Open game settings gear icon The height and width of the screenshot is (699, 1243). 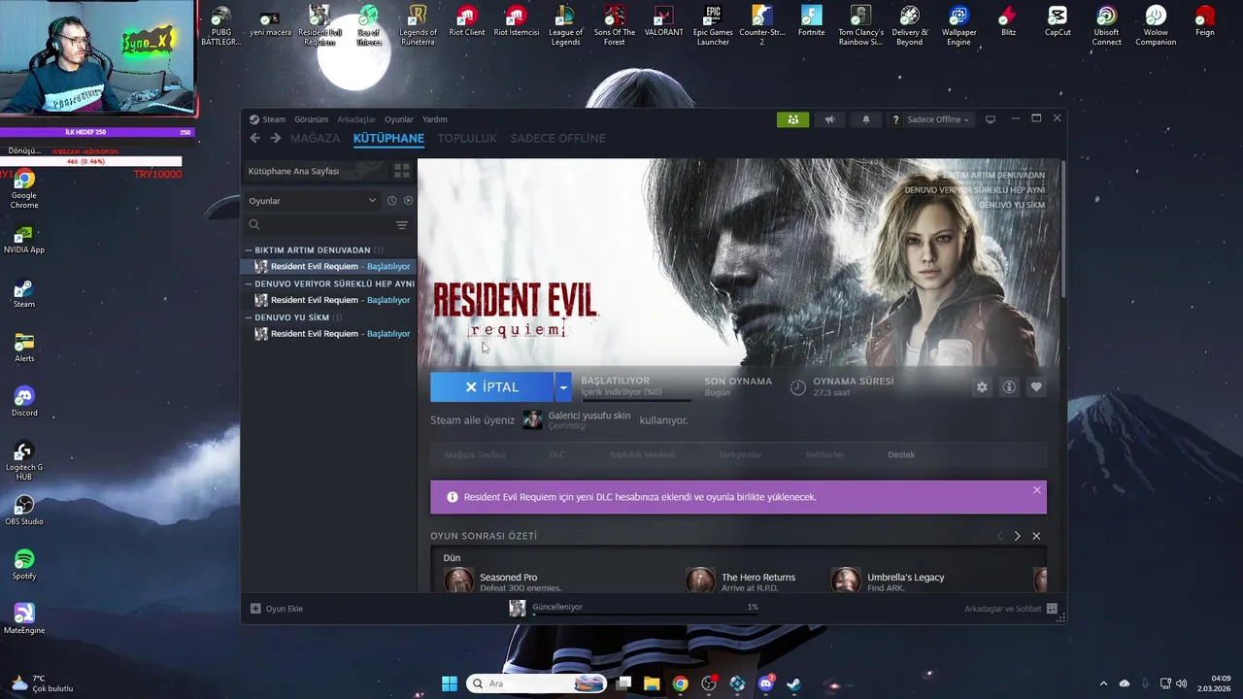pos(982,387)
